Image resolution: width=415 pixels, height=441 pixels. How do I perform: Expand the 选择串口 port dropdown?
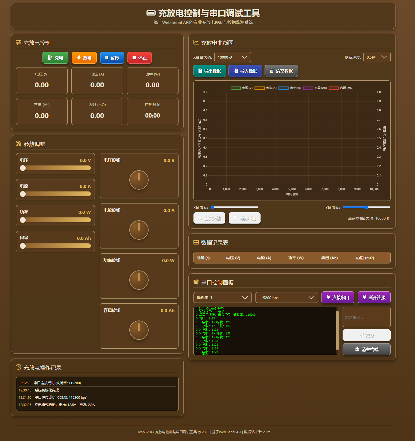point(223,297)
